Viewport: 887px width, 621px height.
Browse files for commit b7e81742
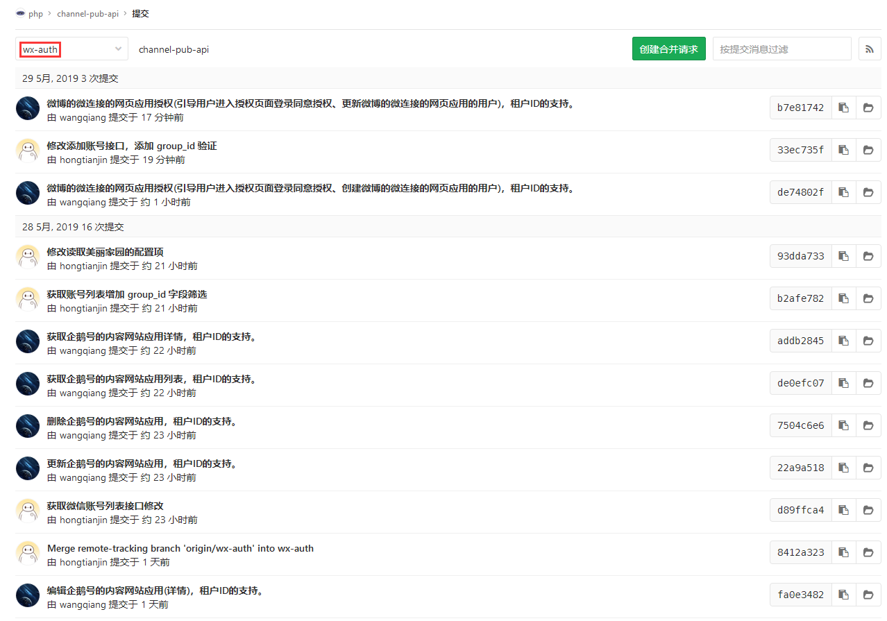(868, 108)
